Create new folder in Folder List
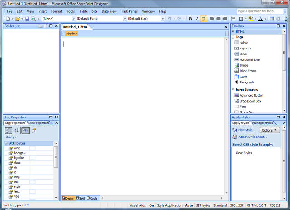This screenshot has height=210, width=290. (x=40, y=26)
